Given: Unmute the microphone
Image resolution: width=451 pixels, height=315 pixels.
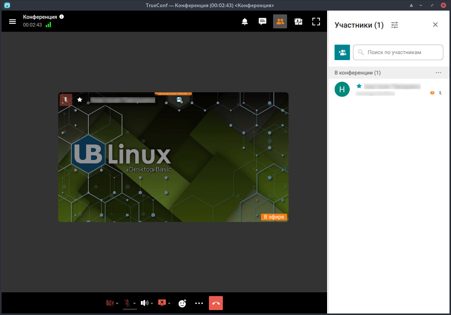Looking at the screenshot, I should point(127,303).
